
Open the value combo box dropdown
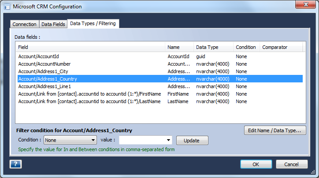click(x=168, y=140)
